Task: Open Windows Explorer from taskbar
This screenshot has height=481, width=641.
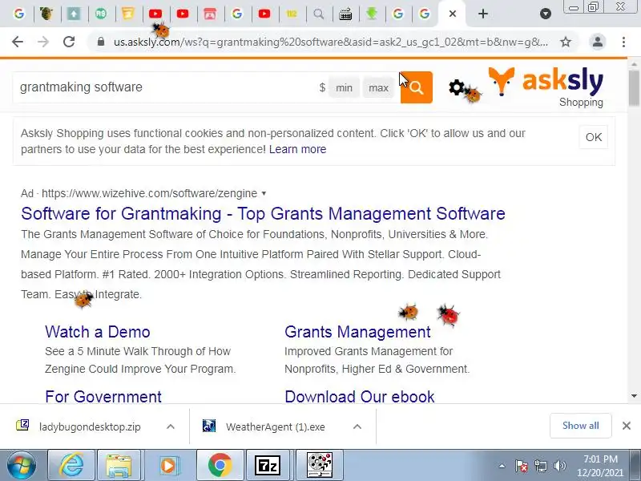Action: tap(118, 465)
